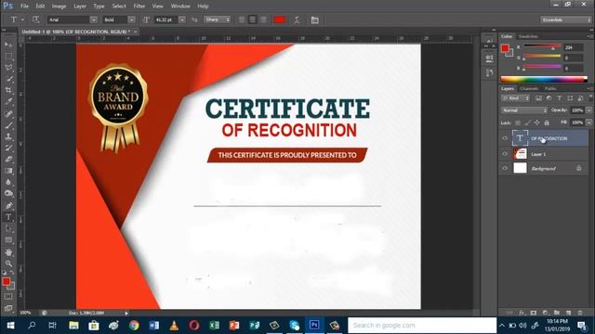
Task: Open the Normal blend mode dropdown
Action: [524, 110]
